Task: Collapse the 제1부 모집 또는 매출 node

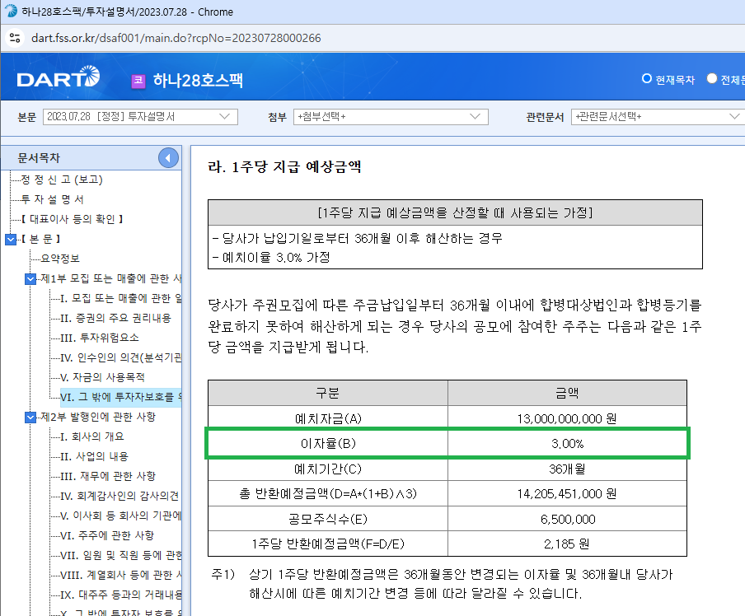Action: click(30, 278)
